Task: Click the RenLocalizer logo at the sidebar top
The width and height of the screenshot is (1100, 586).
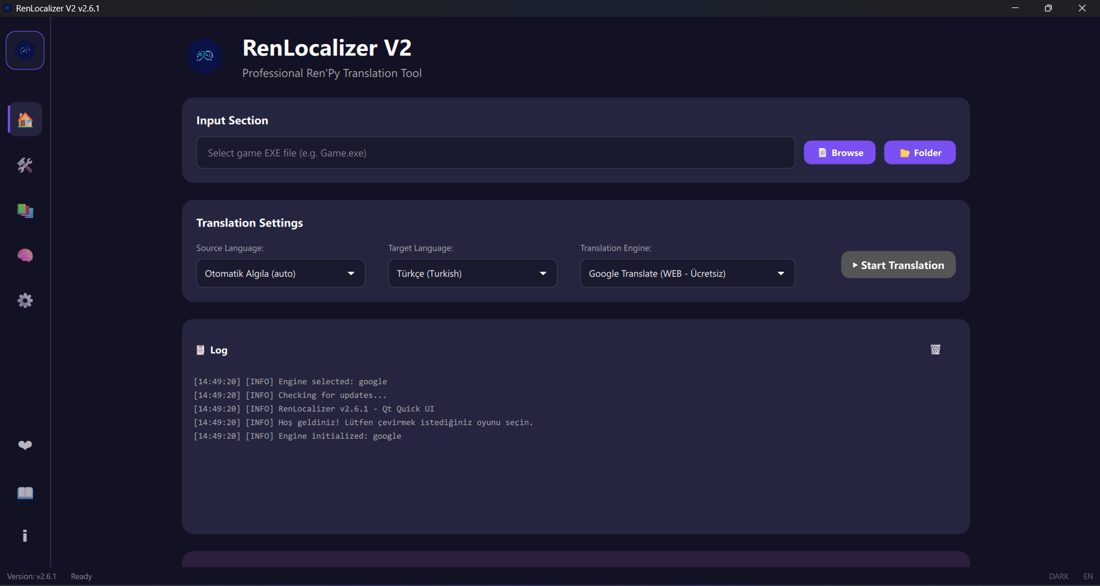Action: pos(25,50)
